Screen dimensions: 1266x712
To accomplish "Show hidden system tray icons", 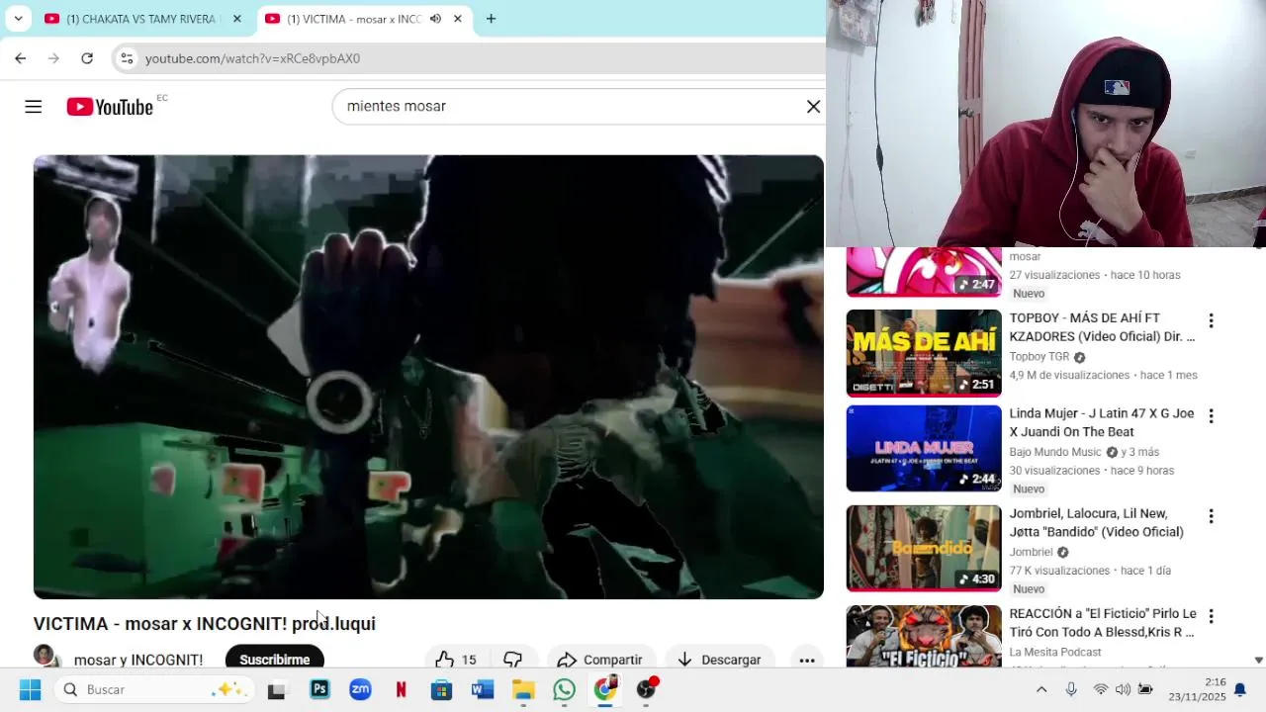I will coord(1041,689).
